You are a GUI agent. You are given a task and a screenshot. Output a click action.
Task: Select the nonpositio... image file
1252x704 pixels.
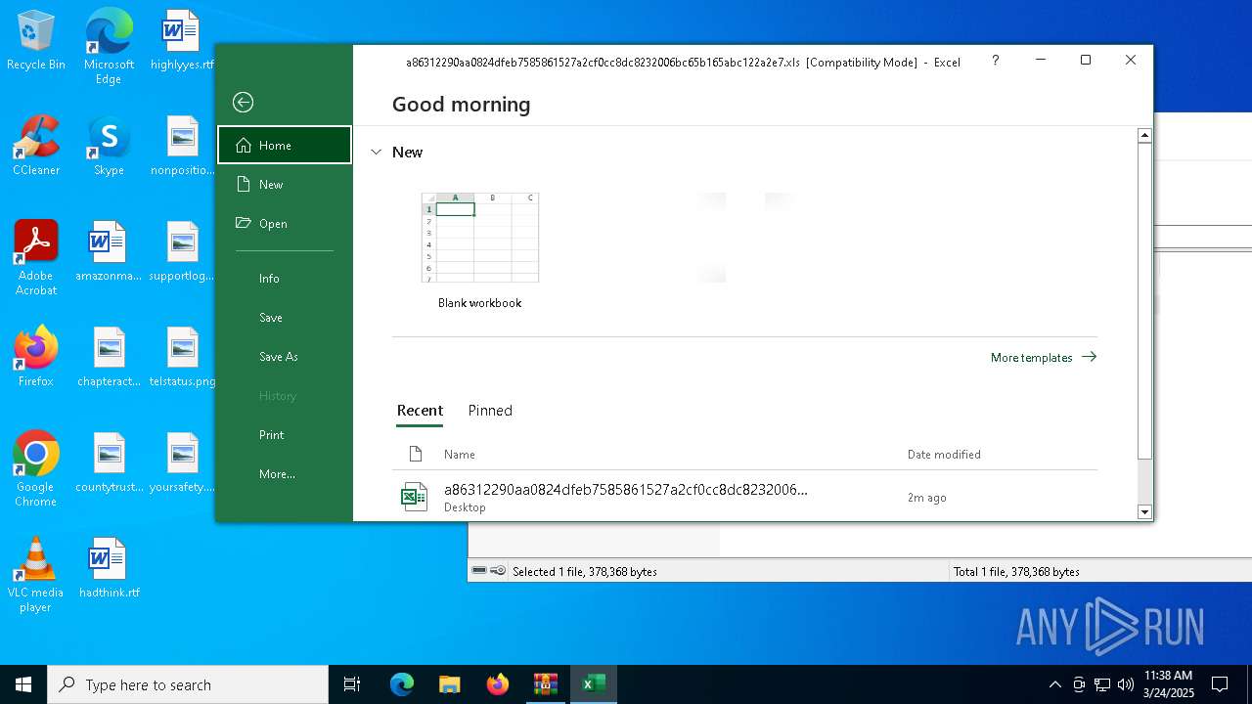(x=182, y=146)
